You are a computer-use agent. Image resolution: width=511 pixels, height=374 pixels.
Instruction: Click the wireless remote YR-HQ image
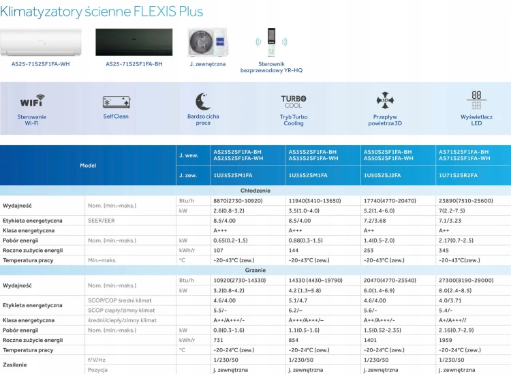tap(271, 42)
